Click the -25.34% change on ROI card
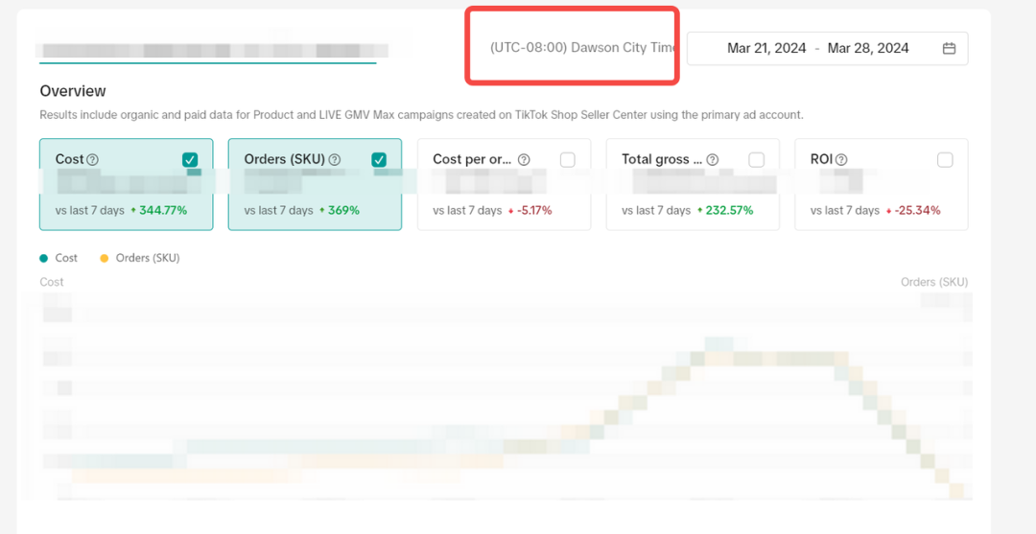Image resolution: width=1036 pixels, height=534 pixels. pyautogui.click(x=917, y=210)
